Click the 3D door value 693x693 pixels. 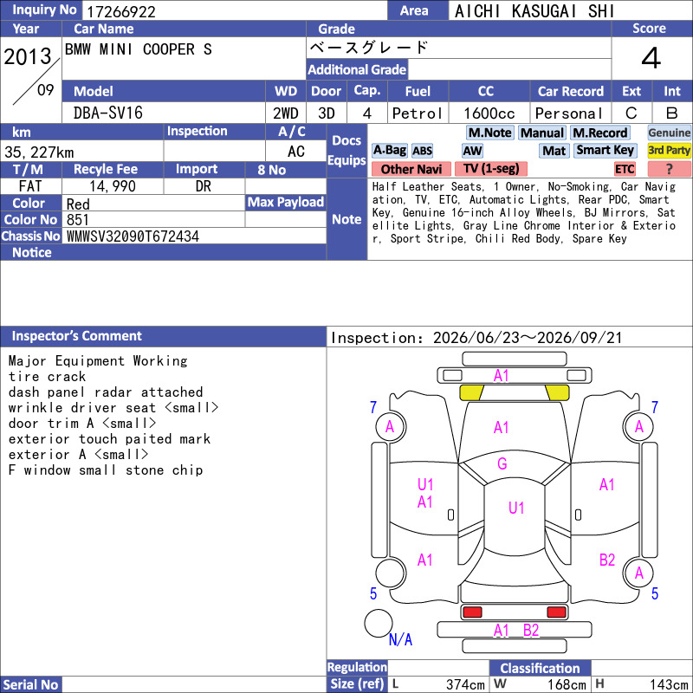[327, 113]
